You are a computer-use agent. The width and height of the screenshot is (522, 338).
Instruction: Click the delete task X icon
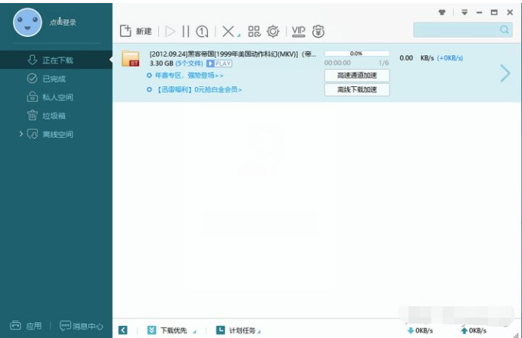(x=227, y=31)
